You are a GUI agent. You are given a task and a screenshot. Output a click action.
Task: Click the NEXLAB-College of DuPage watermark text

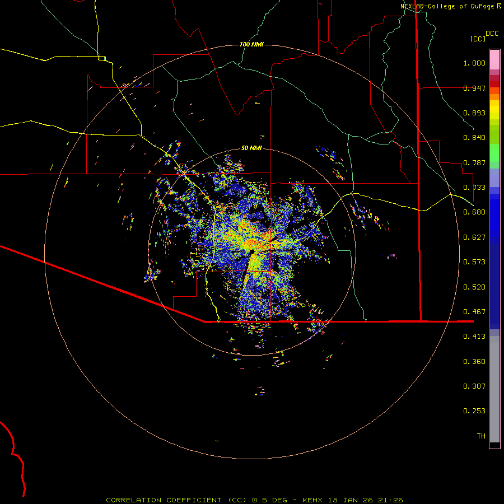[450, 6]
